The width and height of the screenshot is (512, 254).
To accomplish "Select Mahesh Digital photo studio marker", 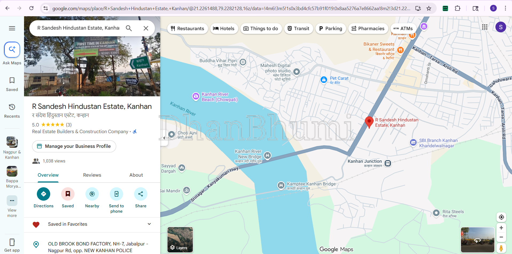I will point(296,72).
